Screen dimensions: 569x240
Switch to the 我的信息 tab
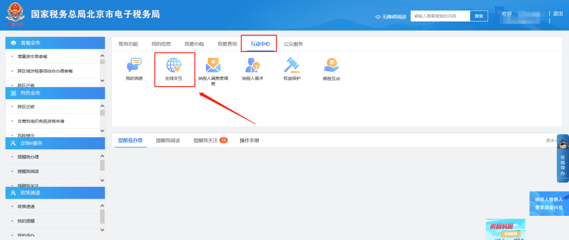click(161, 44)
